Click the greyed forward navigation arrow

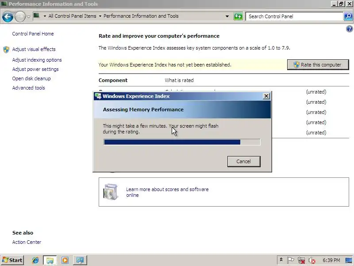coord(20,16)
